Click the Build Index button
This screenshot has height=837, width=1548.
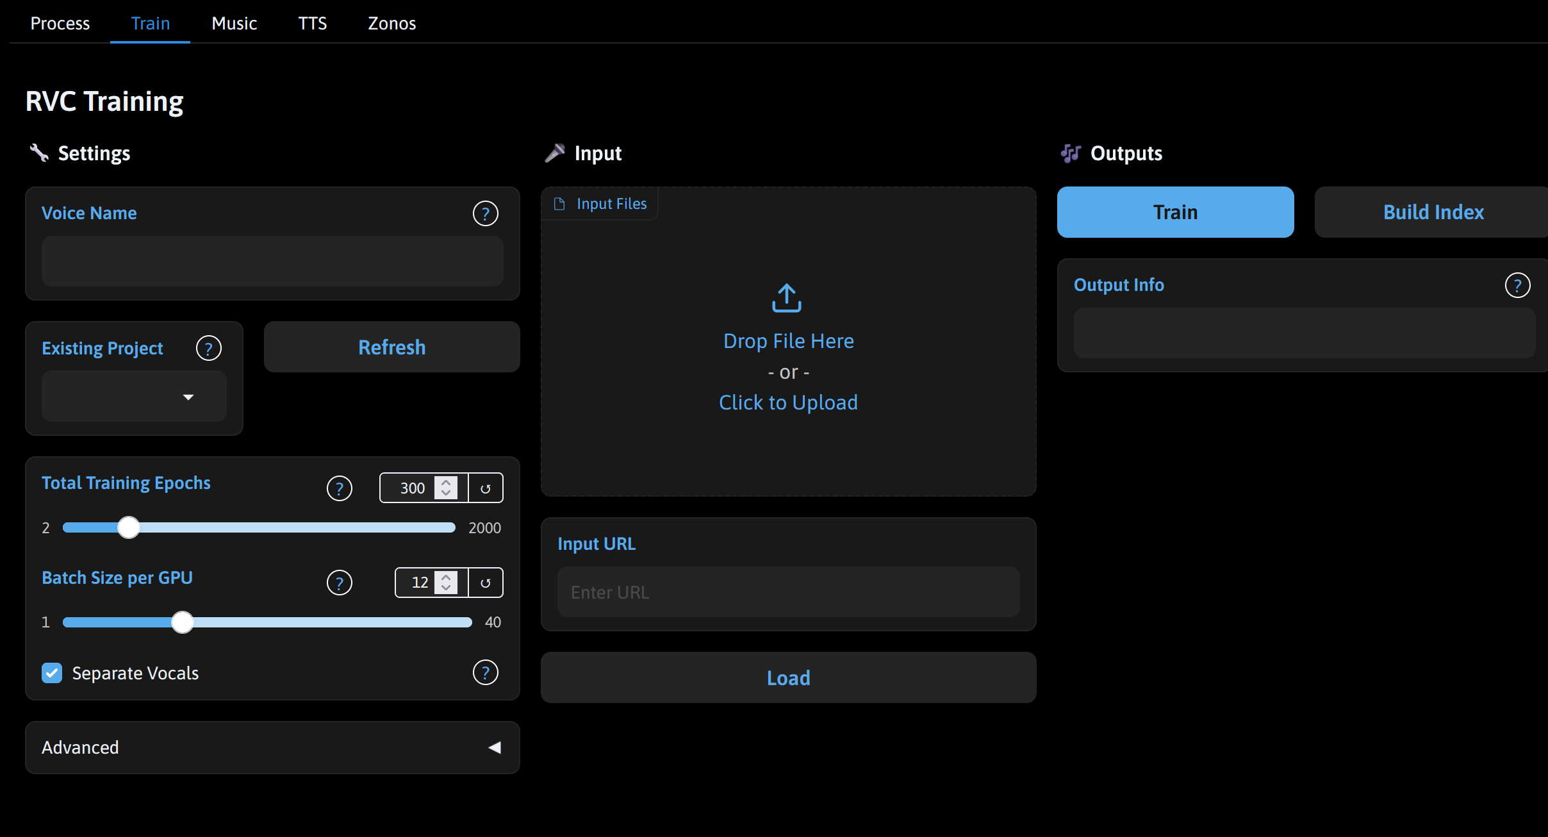point(1432,212)
